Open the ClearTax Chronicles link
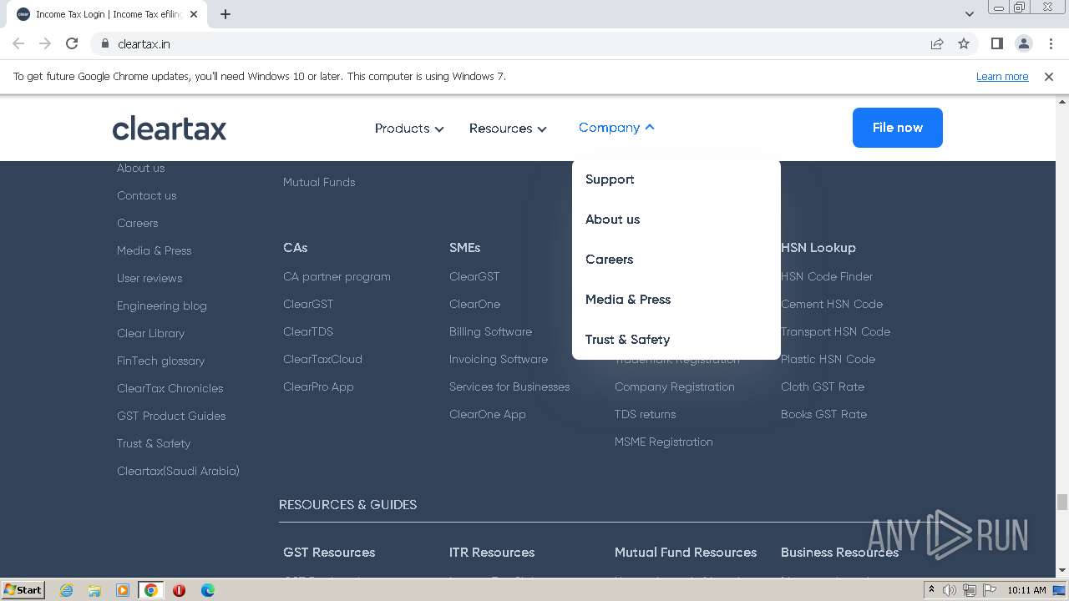 pos(170,388)
